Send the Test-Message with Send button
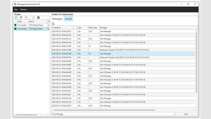Screen dimensions: 211x119 click(x=186, y=114)
